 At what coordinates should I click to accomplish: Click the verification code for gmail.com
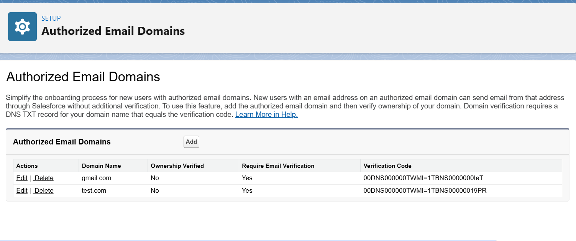(x=425, y=178)
